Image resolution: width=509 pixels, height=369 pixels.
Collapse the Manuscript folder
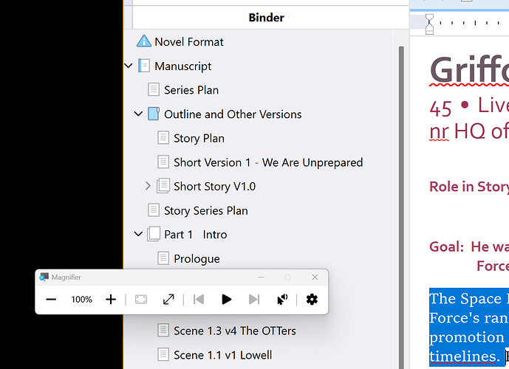pos(129,66)
